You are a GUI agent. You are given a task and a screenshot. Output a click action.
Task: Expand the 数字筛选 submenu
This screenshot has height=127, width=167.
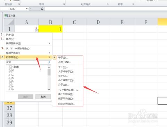tap(26, 57)
